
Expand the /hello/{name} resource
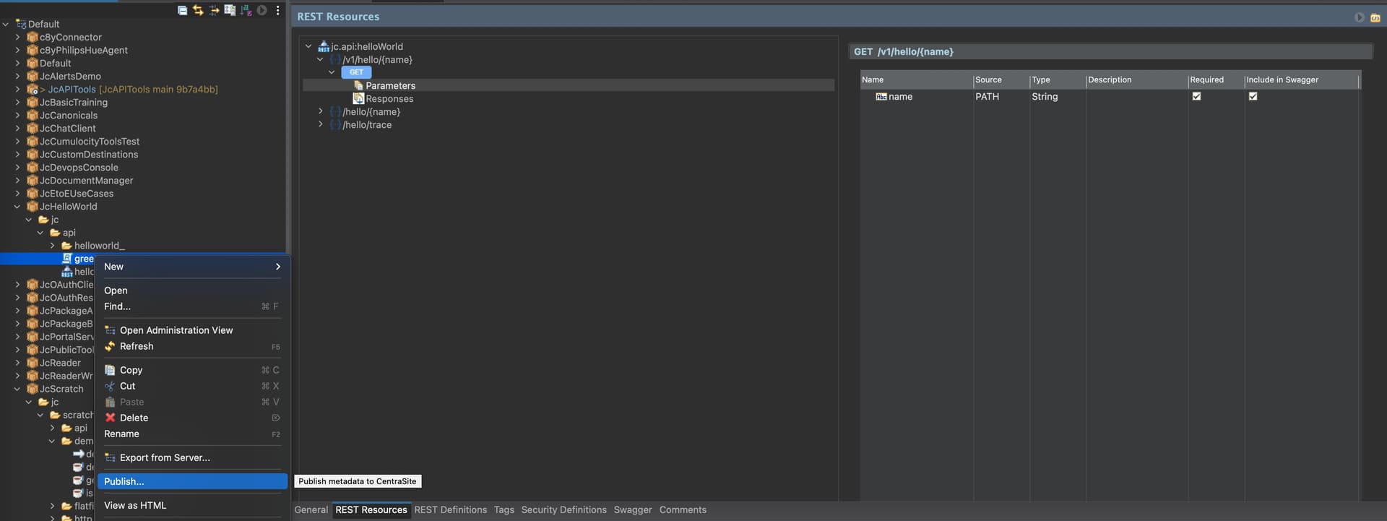coord(320,111)
